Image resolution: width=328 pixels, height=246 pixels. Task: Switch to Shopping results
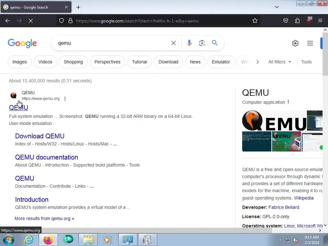pos(73,62)
